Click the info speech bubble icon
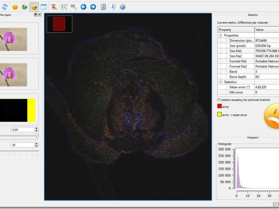Image resolution: width=279 pixels, height=209 pixels. 113,7
